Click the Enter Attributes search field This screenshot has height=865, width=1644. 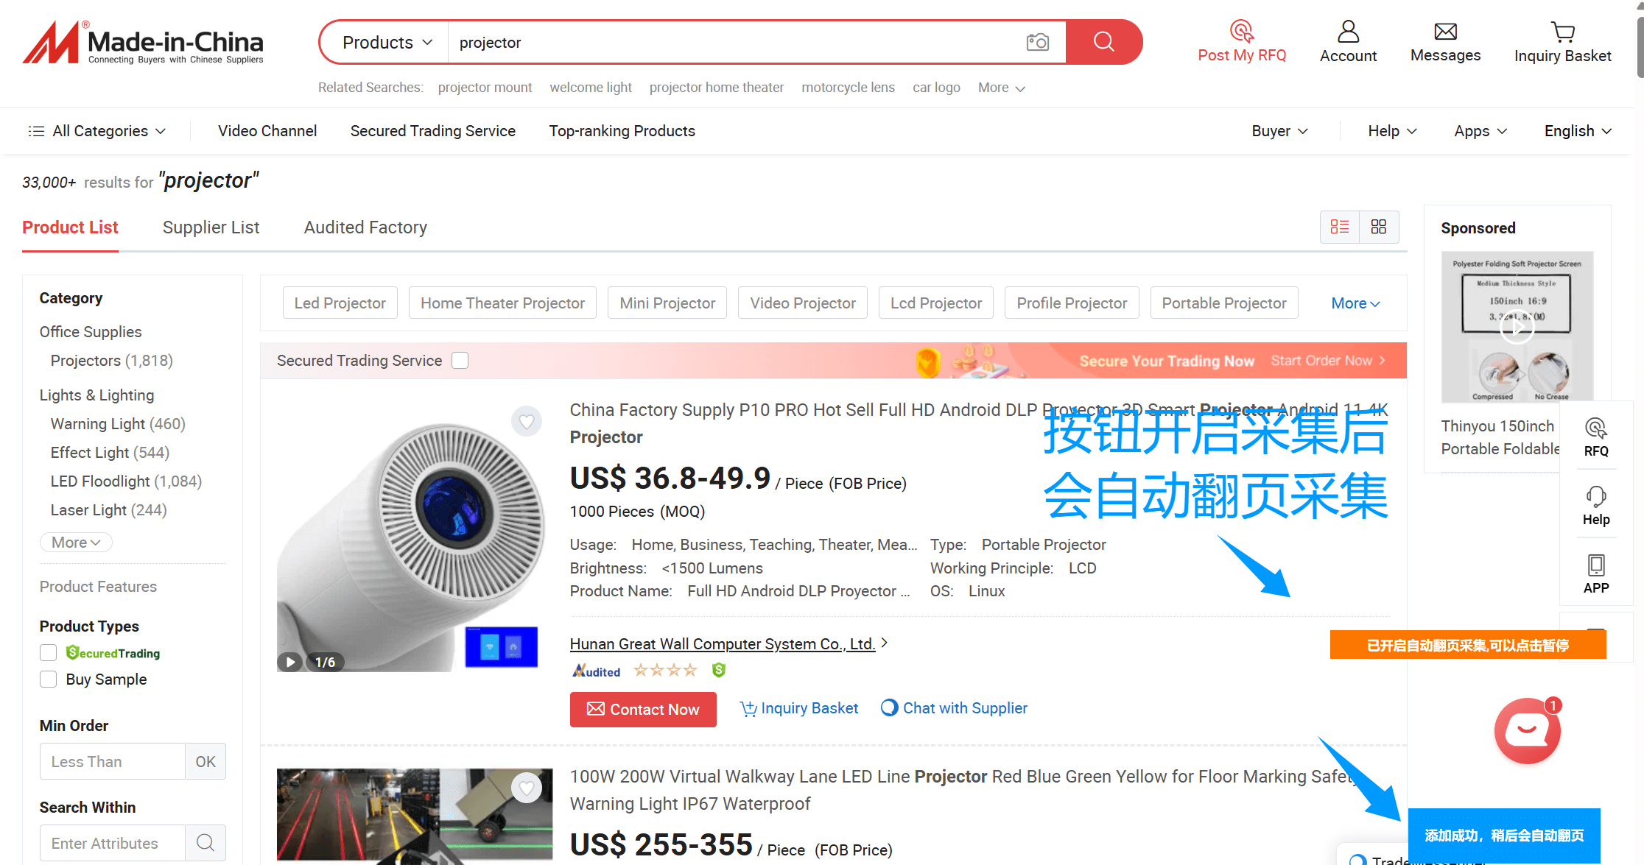(x=113, y=843)
